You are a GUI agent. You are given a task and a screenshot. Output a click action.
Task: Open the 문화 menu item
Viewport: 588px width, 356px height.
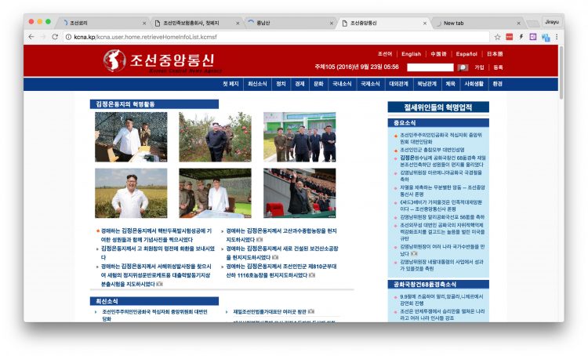point(318,84)
